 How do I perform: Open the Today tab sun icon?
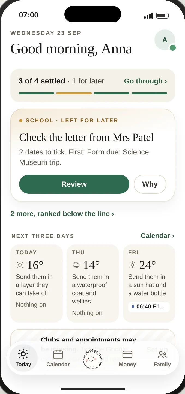[x=23, y=354]
